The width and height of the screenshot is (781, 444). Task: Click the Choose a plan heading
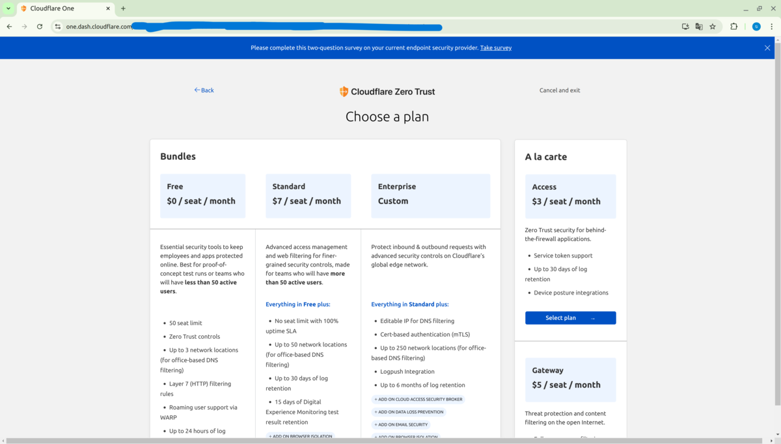(387, 117)
